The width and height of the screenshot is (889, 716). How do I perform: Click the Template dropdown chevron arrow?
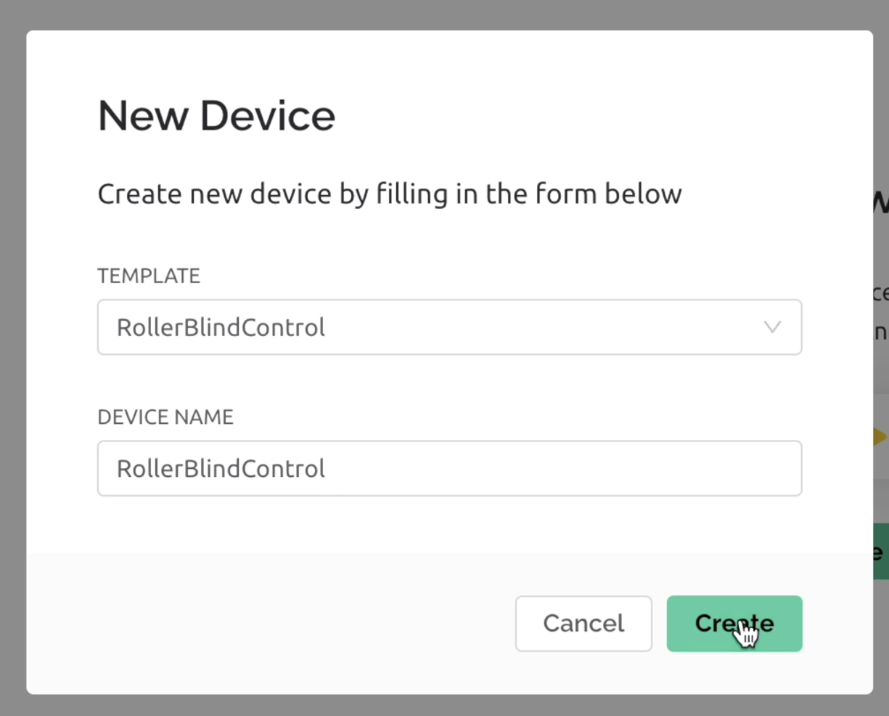pyautogui.click(x=772, y=327)
